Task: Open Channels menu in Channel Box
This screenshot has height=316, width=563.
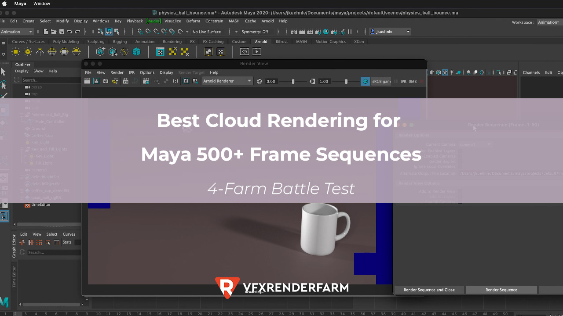Action: [531, 72]
